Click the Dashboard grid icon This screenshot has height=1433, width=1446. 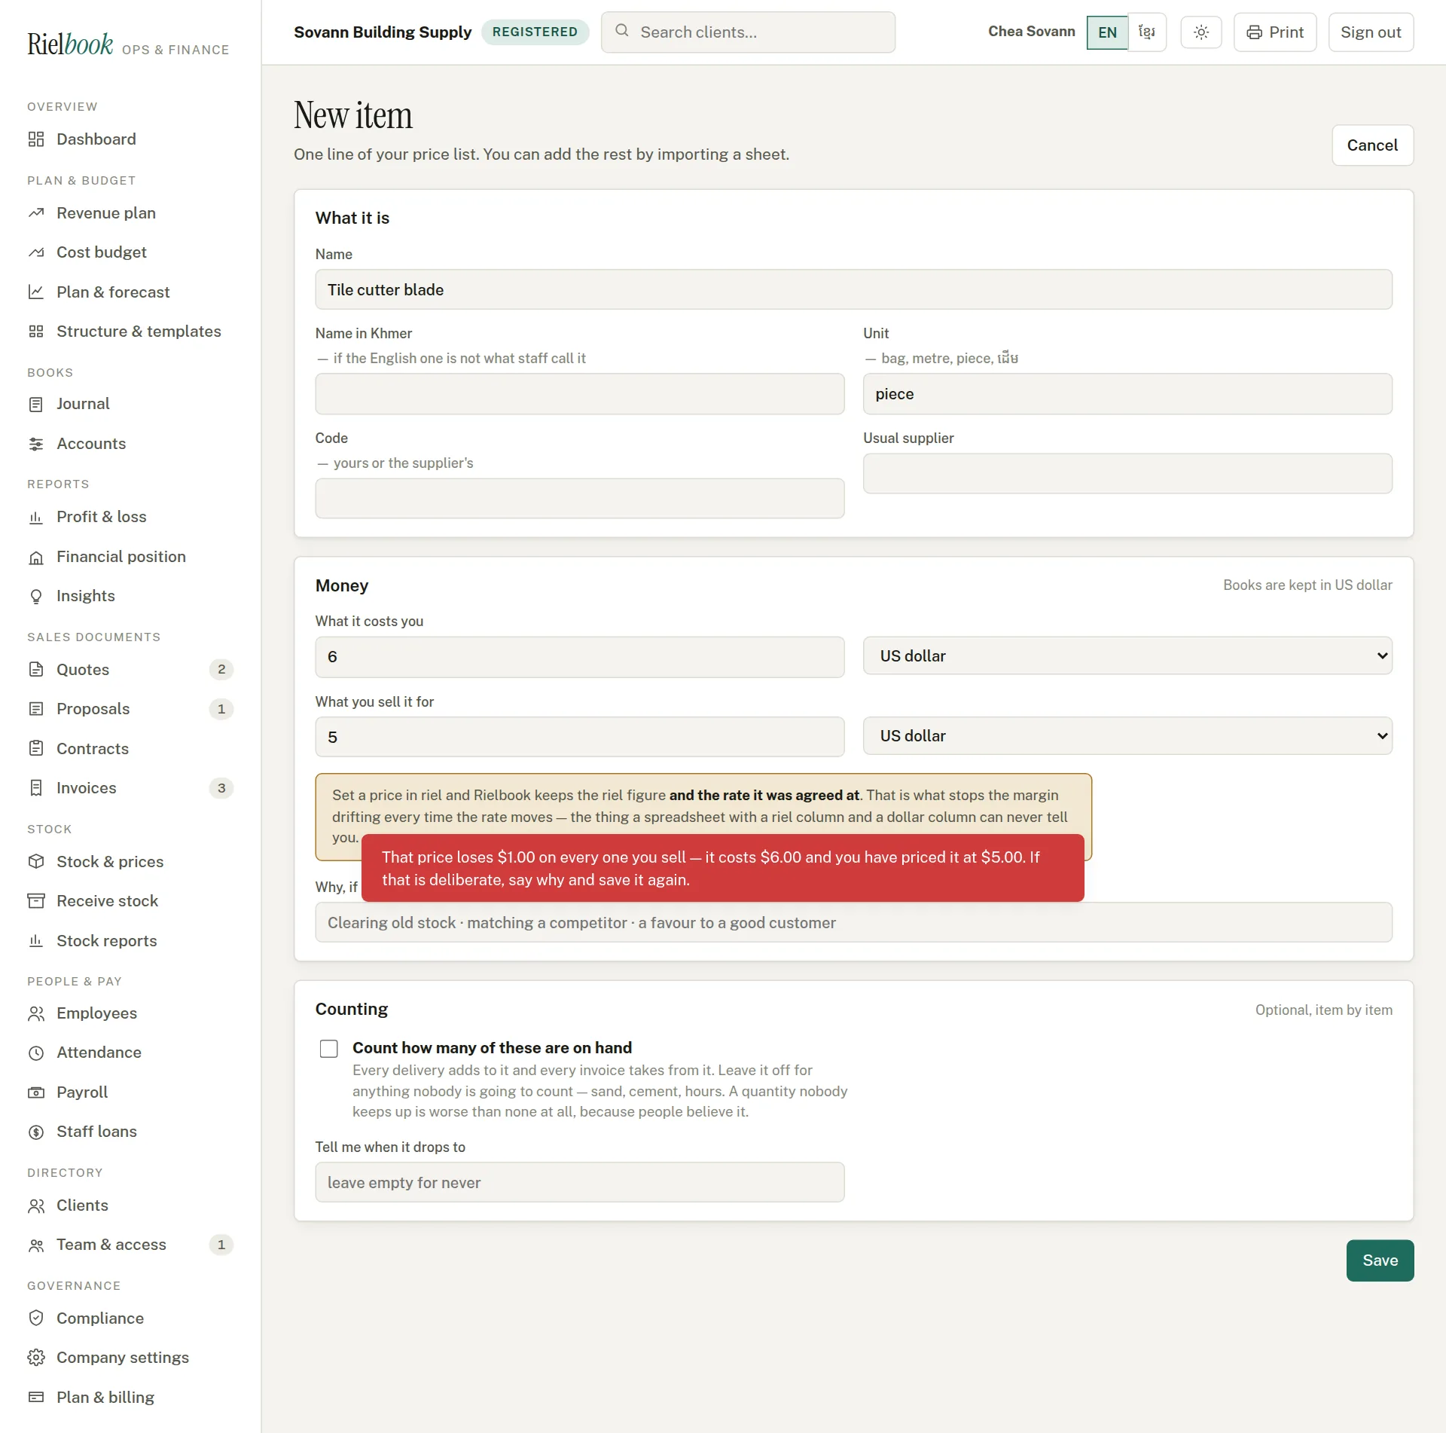coord(36,139)
